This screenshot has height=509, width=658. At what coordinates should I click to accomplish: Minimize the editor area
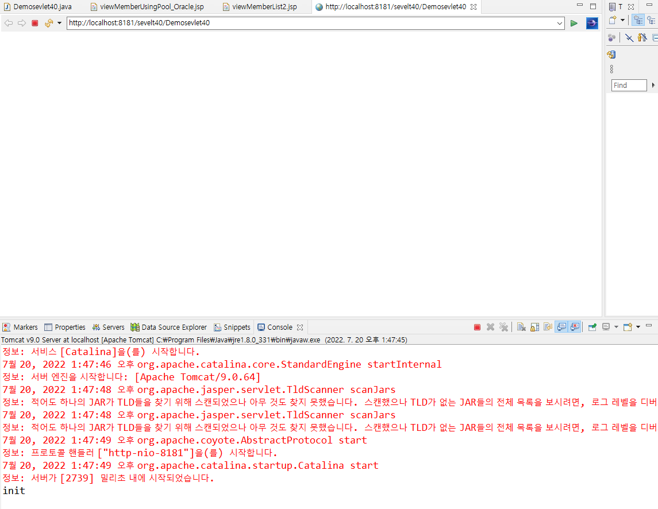[580, 5]
